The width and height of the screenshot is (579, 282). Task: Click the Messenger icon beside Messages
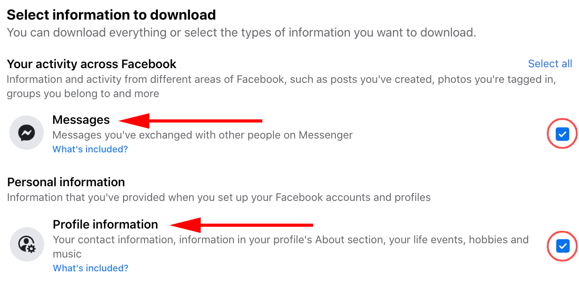26,132
